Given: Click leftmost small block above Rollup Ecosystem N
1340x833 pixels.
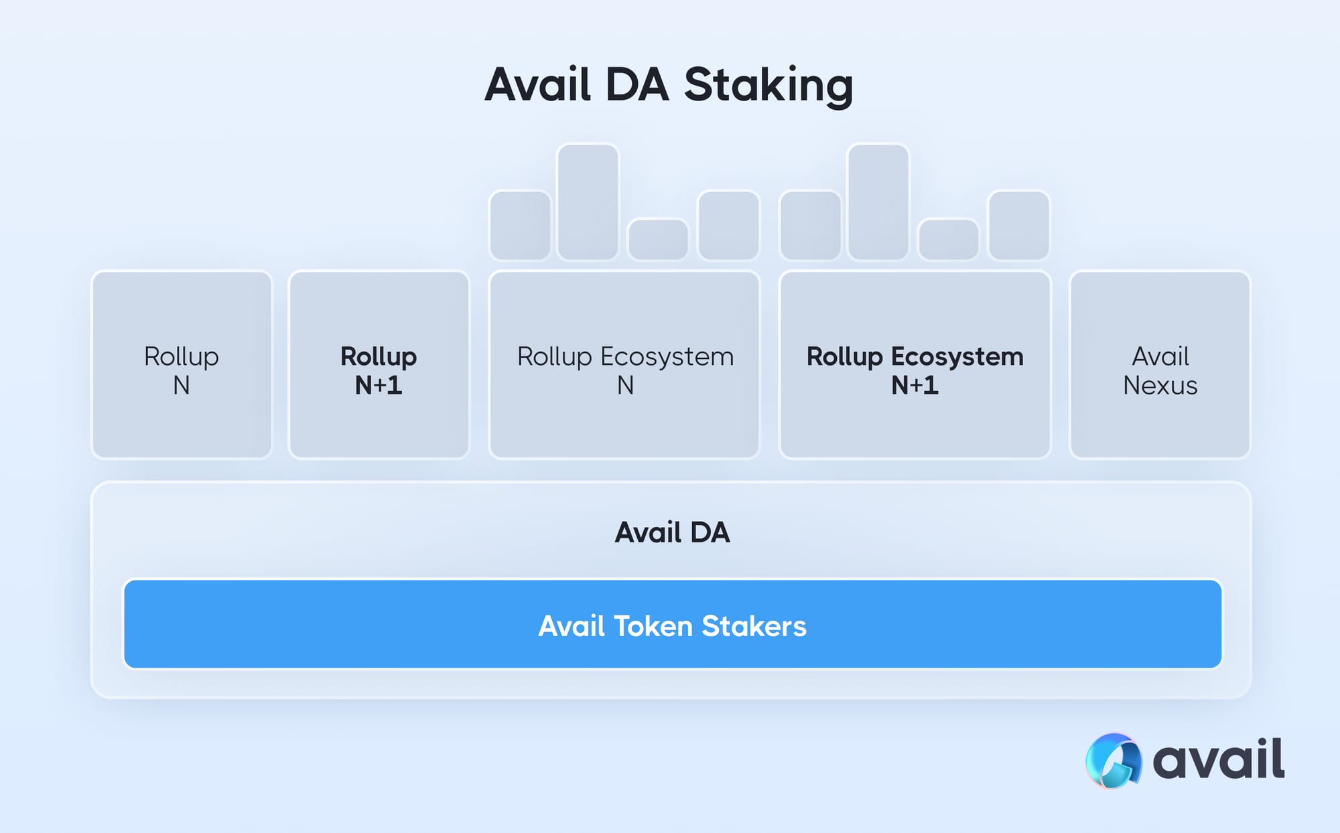Looking at the screenshot, I should tap(520, 225).
